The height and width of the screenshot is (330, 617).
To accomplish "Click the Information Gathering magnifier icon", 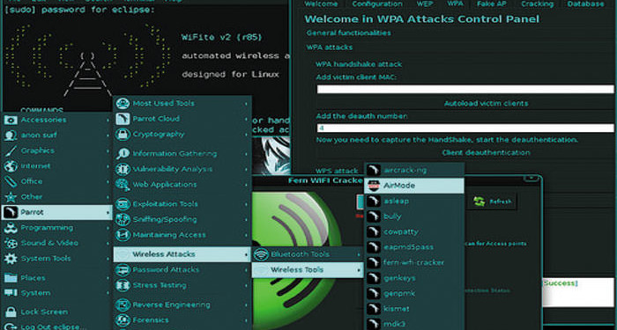I will click(x=123, y=154).
